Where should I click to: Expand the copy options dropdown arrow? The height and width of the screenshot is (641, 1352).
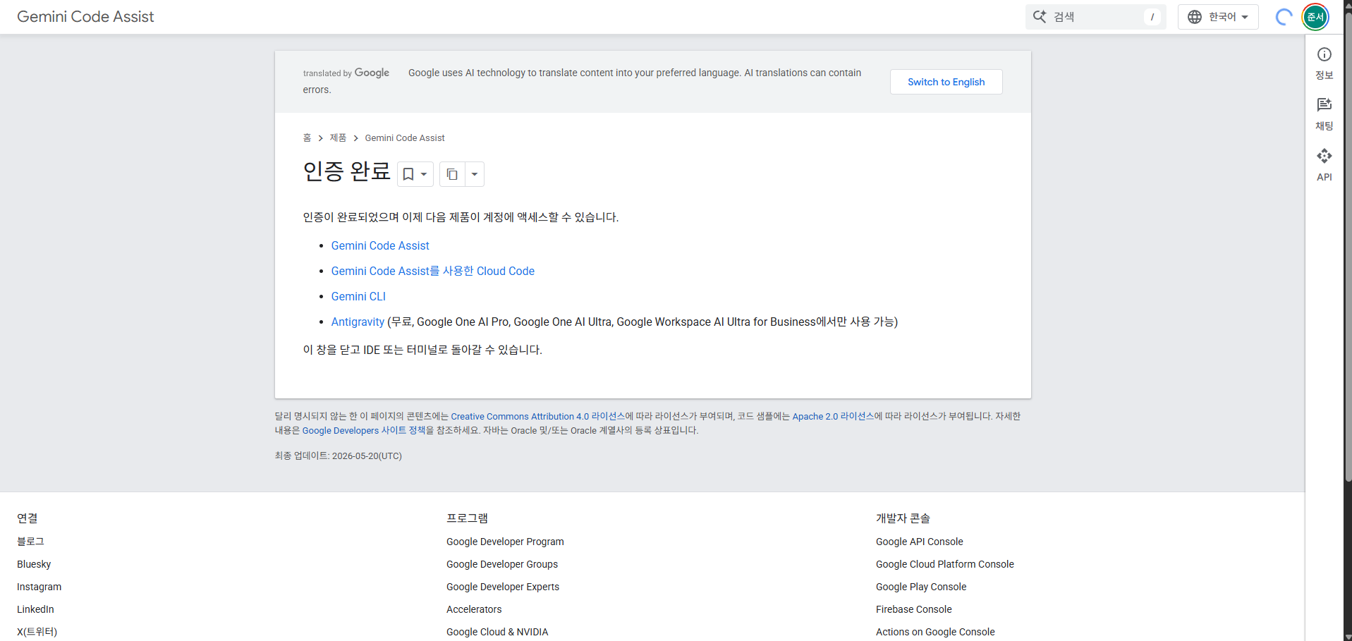pyautogui.click(x=475, y=174)
